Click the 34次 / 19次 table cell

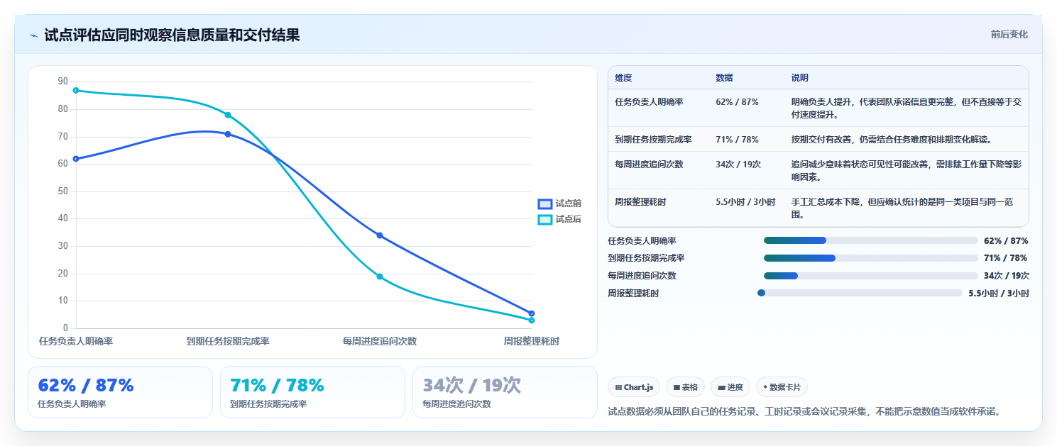point(738,165)
